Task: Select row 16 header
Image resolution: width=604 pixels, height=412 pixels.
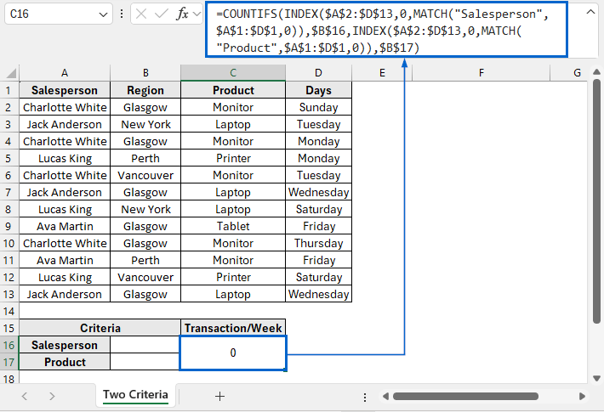Action: pos(9,345)
